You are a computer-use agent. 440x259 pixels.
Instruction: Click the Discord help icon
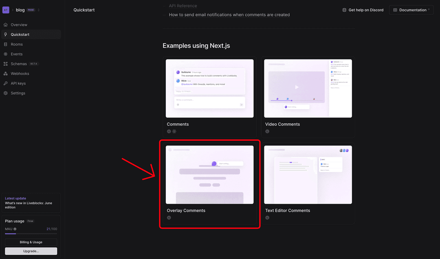click(x=344, y=10)
